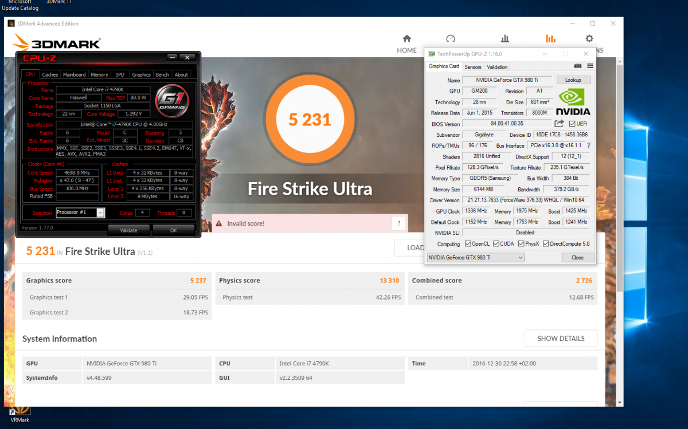Click the 5 231 score circle
This screenshot has height=429, width=688.
[310, 119]
